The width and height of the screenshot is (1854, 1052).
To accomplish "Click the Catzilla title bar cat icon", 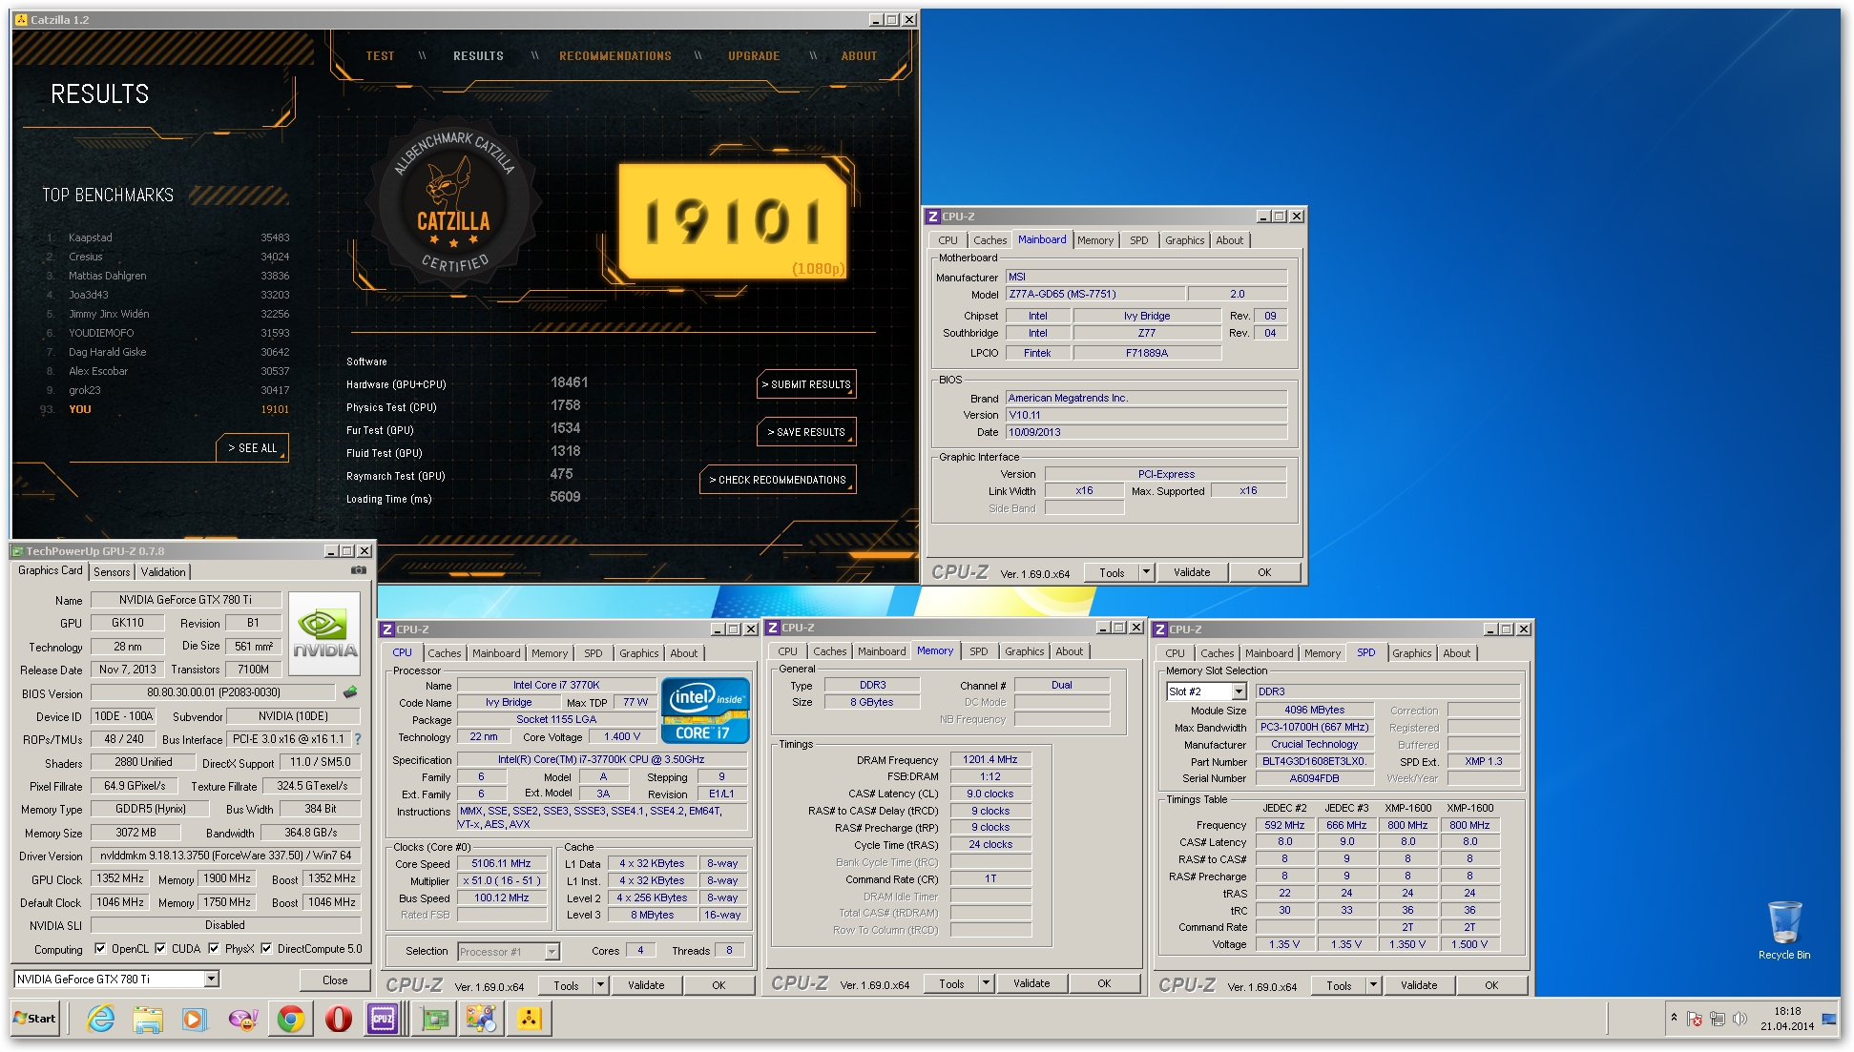I will point(21,20).
